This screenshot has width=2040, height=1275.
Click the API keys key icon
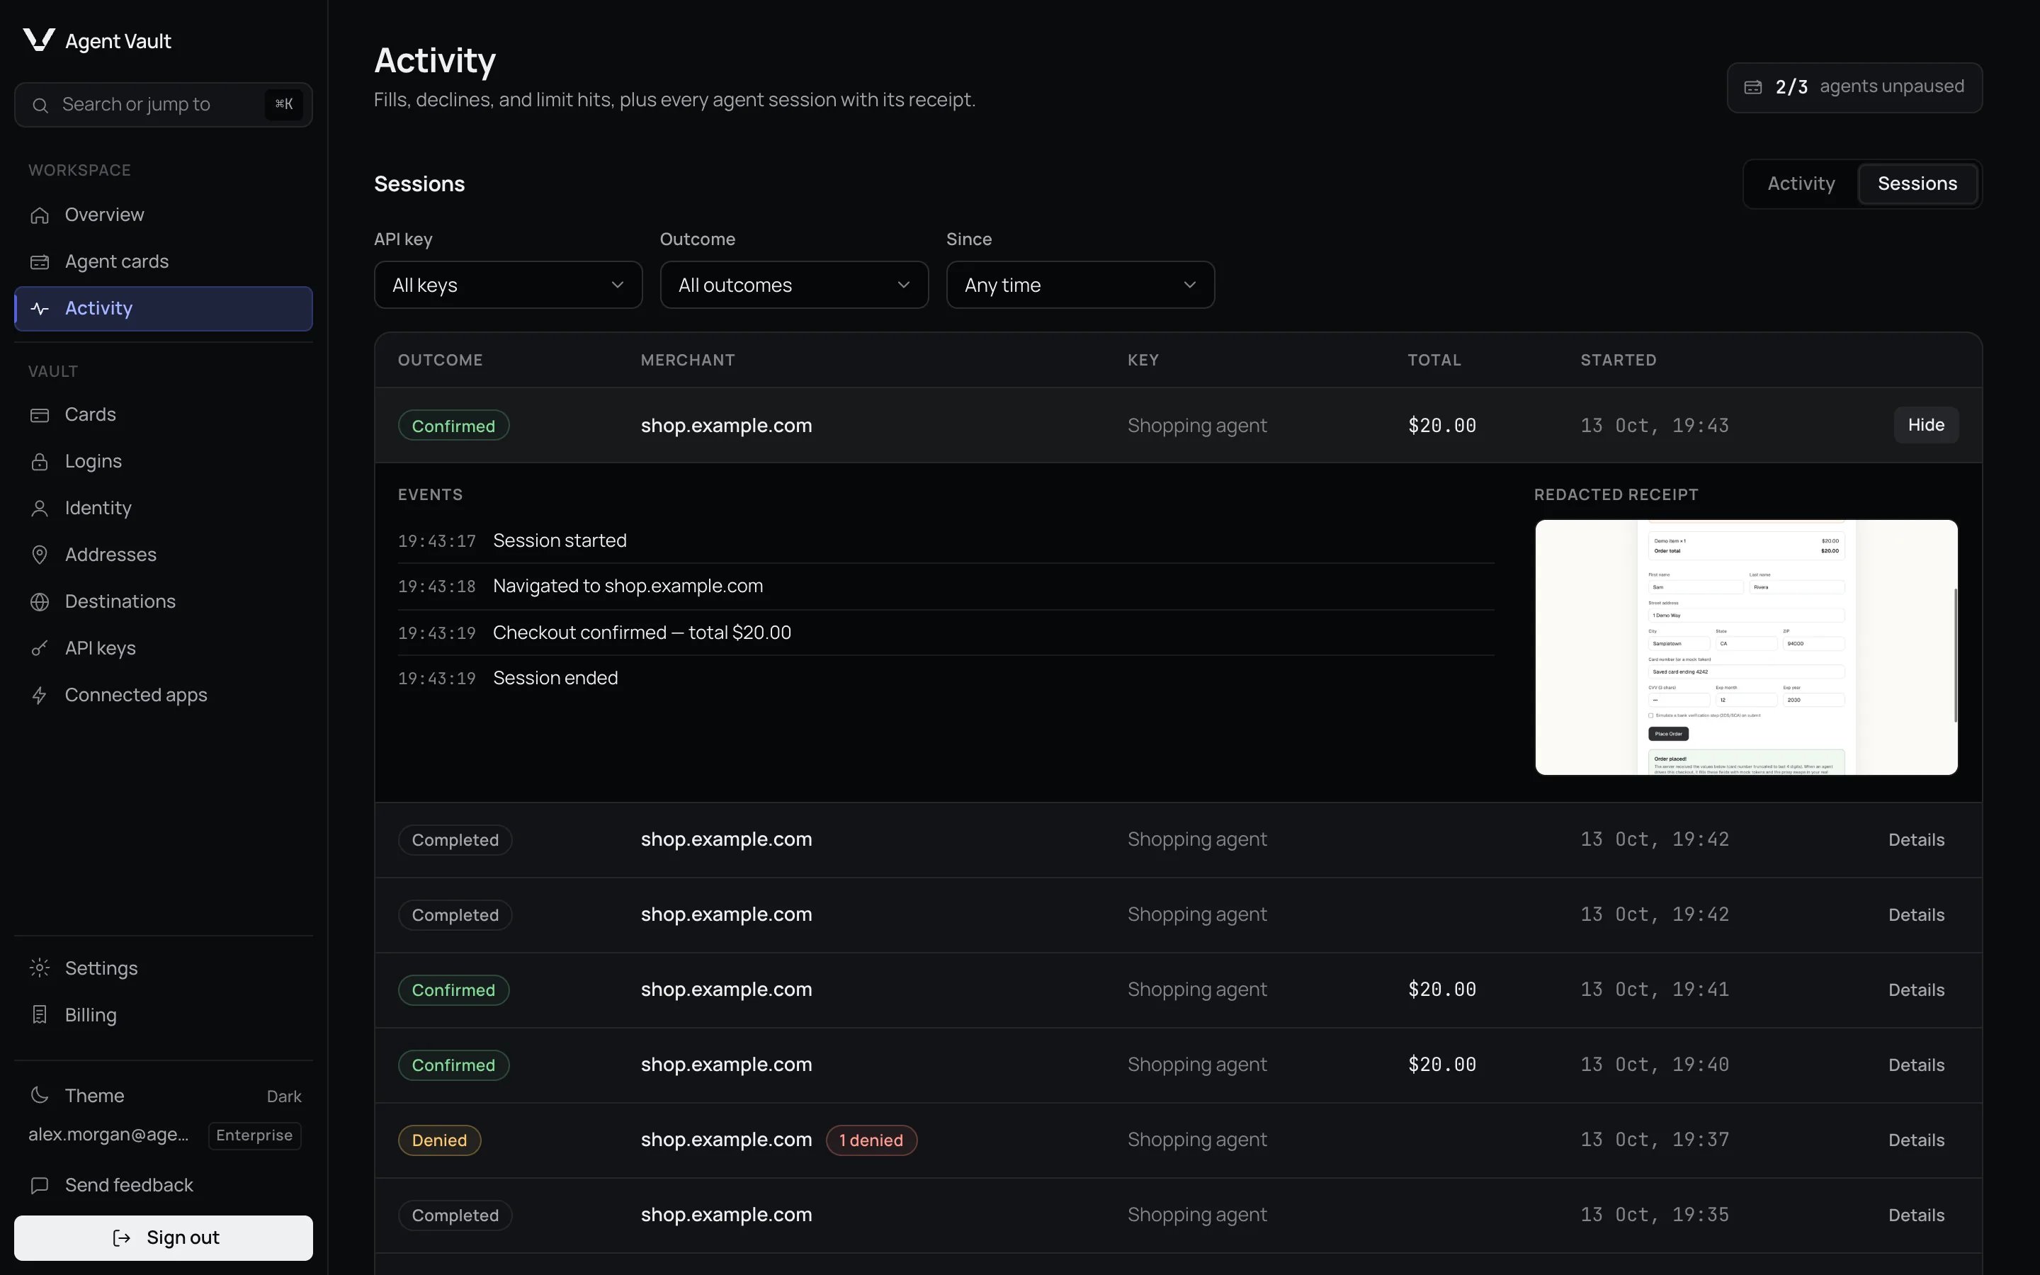[x=40, y=648]
